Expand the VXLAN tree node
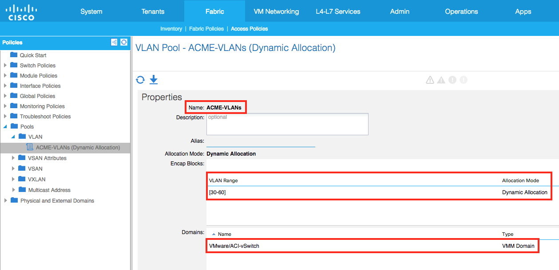This screenshot has width=559, height=270. pyautogui.click(x=14, y=179)
